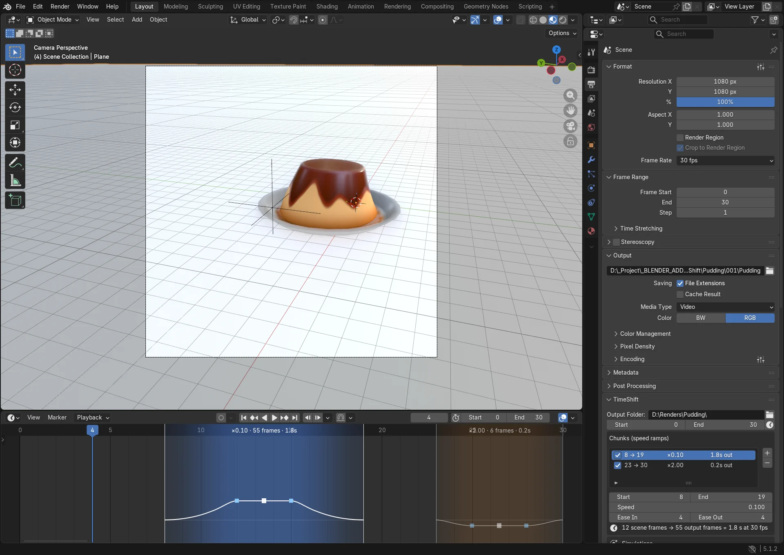Select the Rotate tool
The width and height of the screenshot is (784, 555).
(x=15, y=107)
